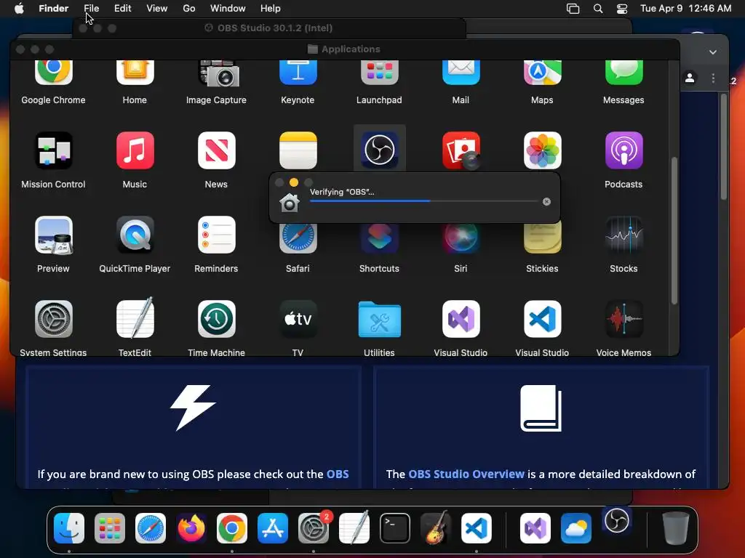
Task: Open GarageBand from the Dock
Action: tap(436, 527)
